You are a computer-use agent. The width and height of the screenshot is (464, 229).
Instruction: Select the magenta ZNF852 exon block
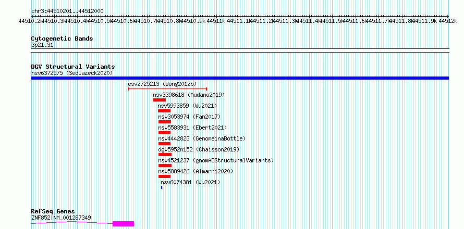[x=124, y=224]
